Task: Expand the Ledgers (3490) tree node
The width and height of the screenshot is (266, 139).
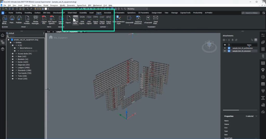Action: coord(12,68)
